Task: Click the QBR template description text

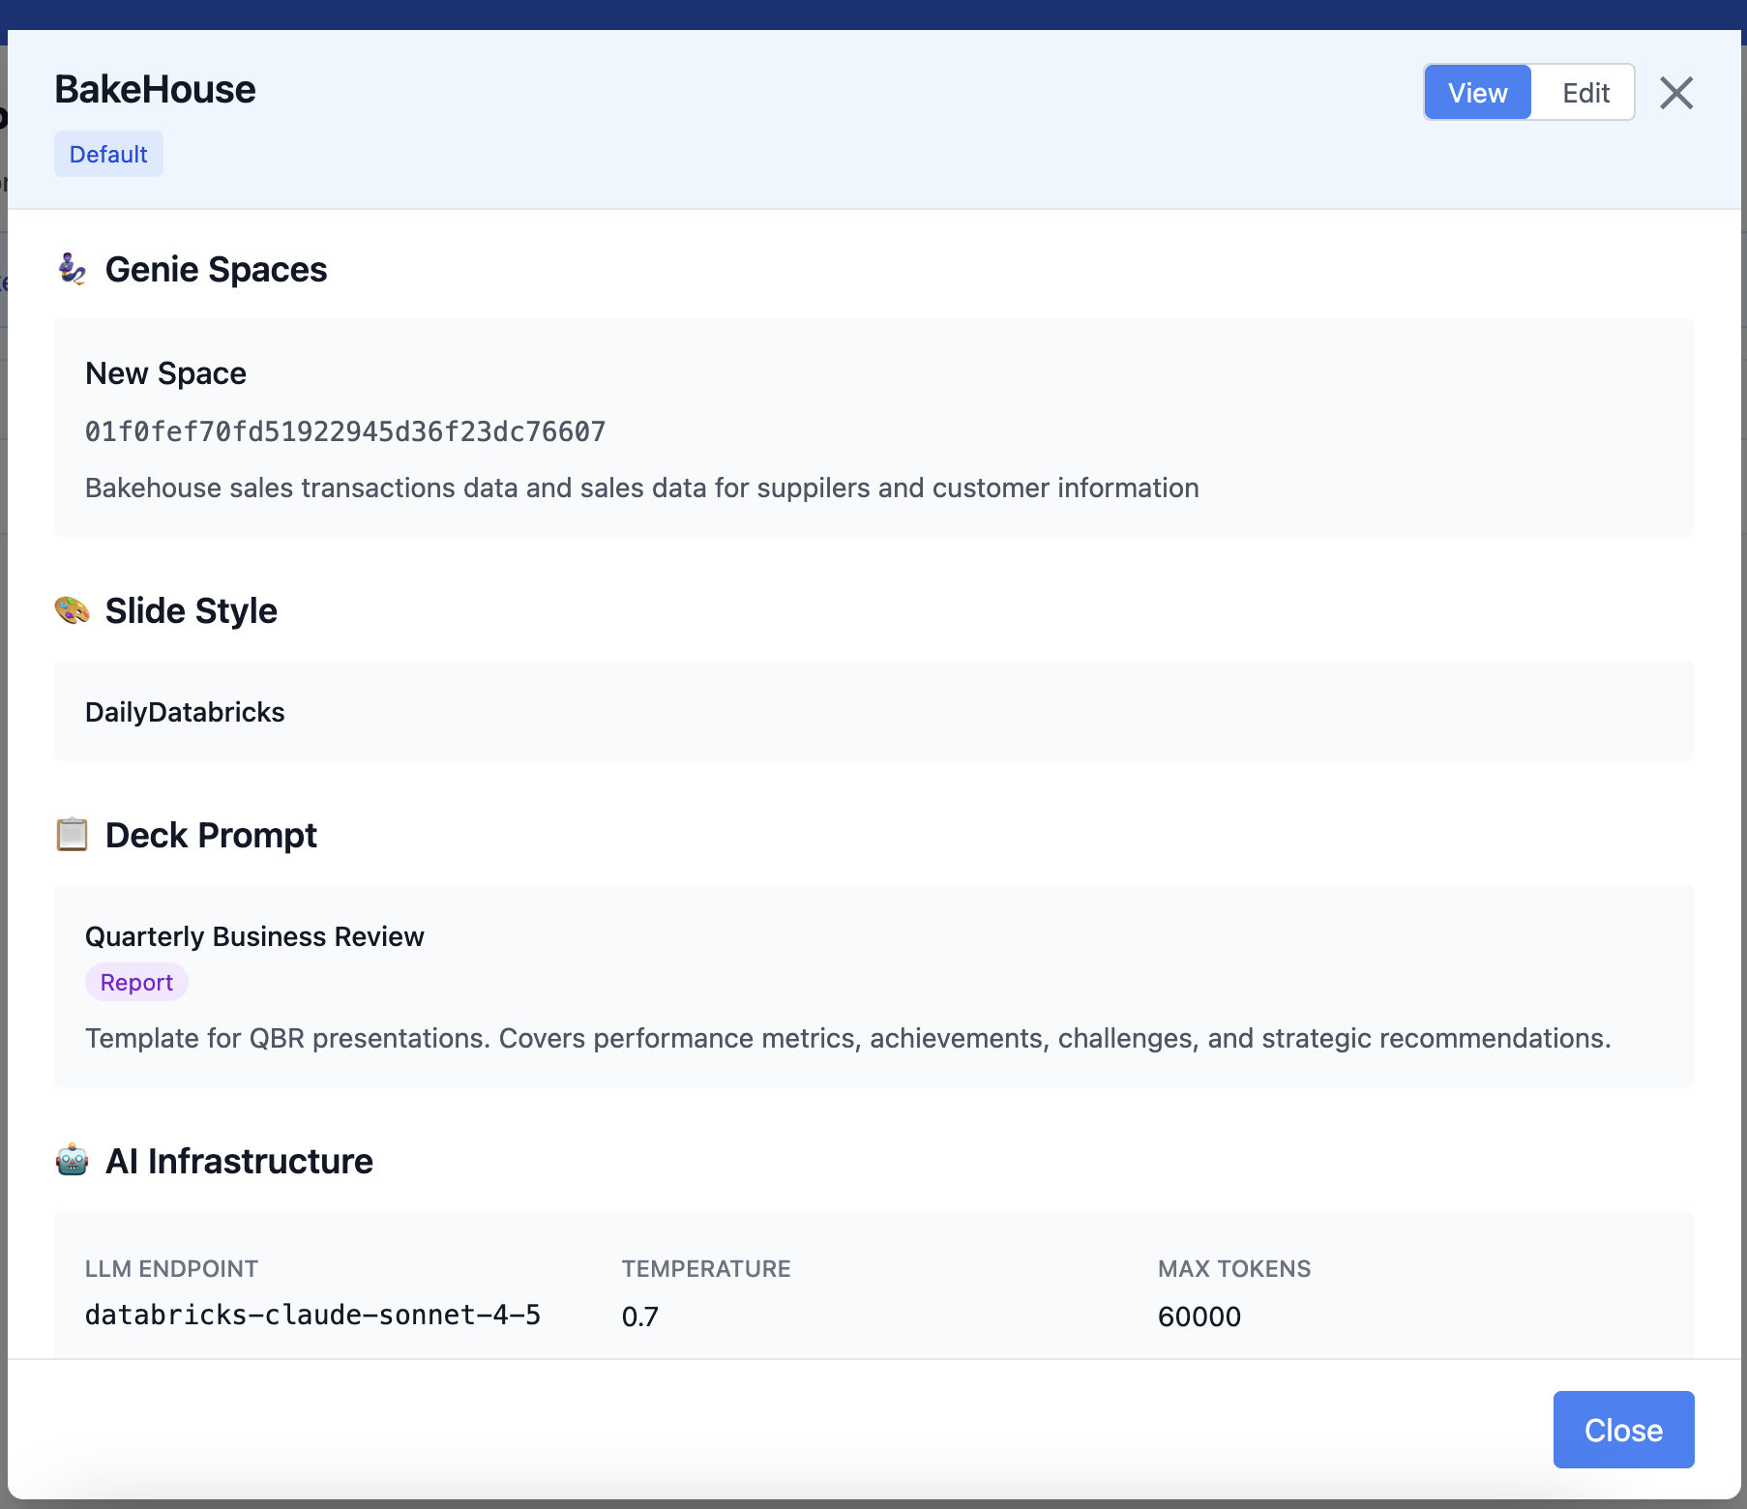Action: (847, 1038)
